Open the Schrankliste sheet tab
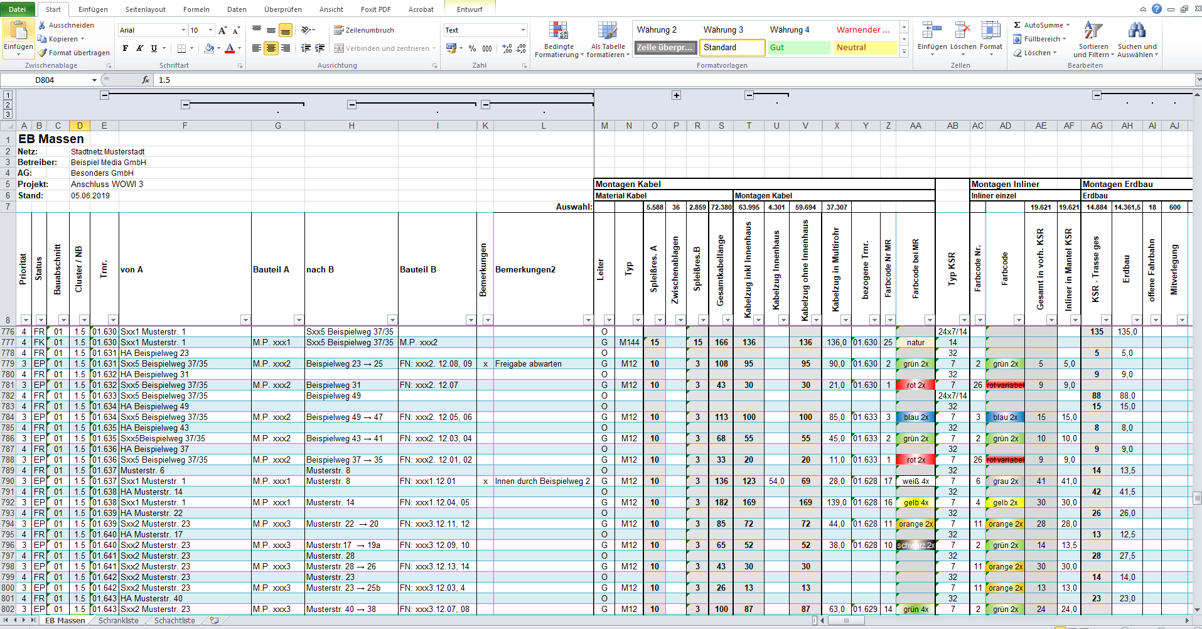The height and width of the screenshot is (629, 1202). click(x=118, y=620)
